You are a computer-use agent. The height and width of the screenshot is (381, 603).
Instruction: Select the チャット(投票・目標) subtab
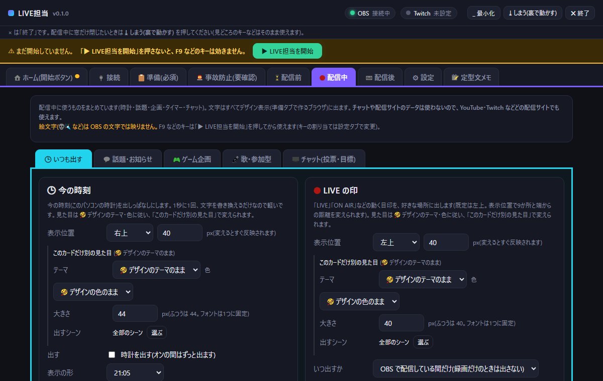pos(324,159)
